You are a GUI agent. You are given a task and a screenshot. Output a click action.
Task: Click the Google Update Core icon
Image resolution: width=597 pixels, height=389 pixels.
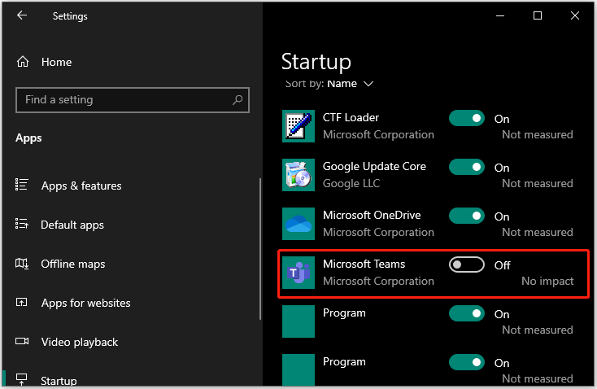click(x=298, y=175)
